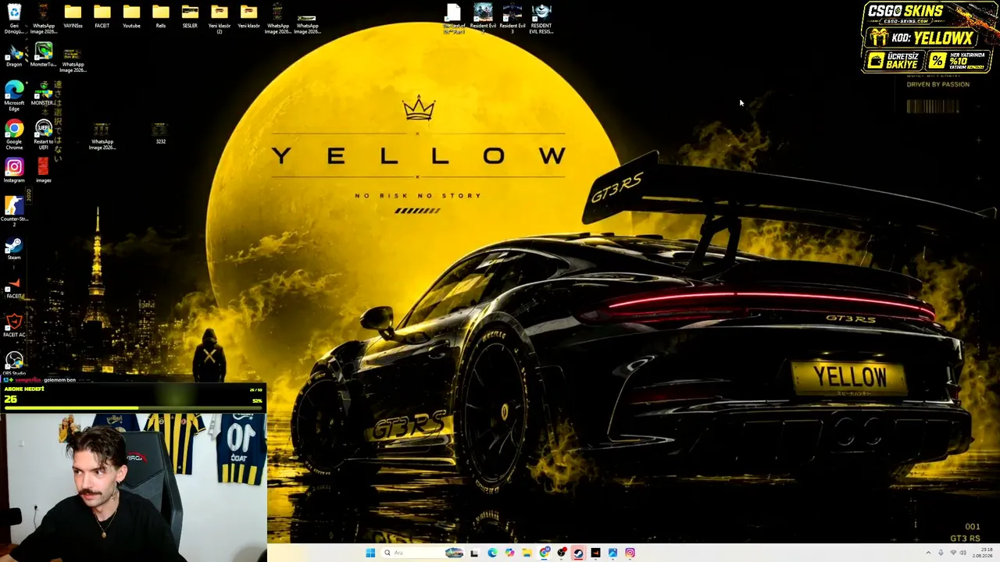Open Copilot from the taskbar
The height and width of the screenshot is (562, 1000).
(x=509, y=553)
